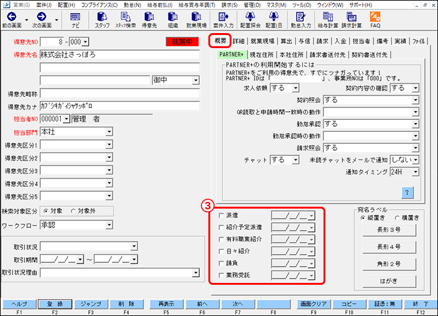Open the 勤怠入力 toolbar icon
The image size is (438, 316).
[x=301, y=20]
